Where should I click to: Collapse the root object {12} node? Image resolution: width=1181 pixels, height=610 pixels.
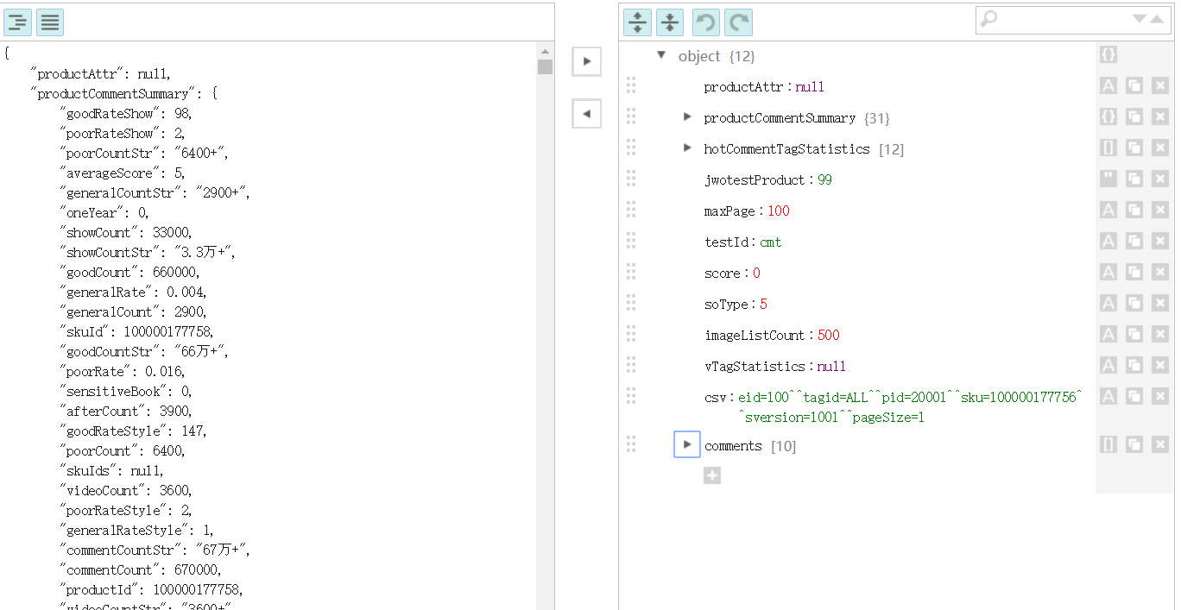[661, 55]
